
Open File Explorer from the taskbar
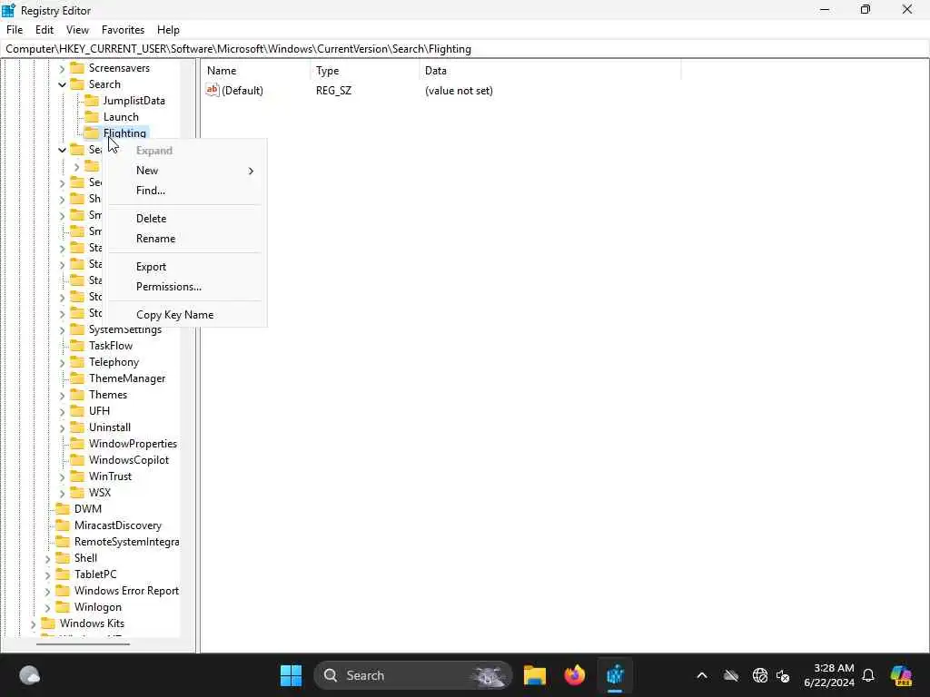(534, 675)
